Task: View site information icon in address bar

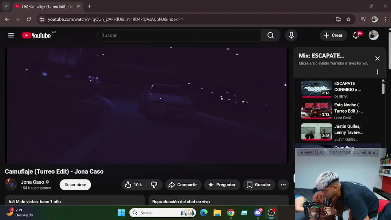Action: [x=42, y=19]
